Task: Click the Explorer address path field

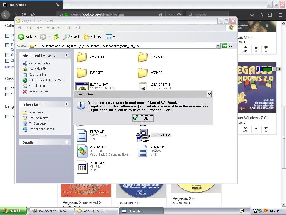Action: point(122,46)
